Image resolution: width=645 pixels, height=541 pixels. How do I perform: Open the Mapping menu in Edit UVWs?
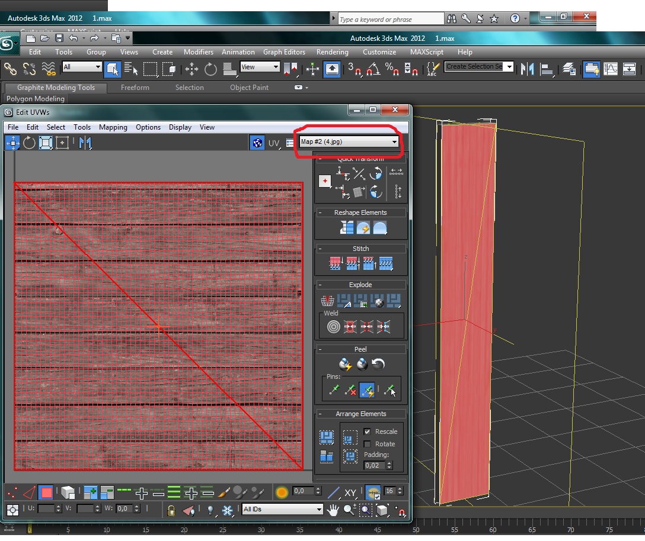pos(113,127)
